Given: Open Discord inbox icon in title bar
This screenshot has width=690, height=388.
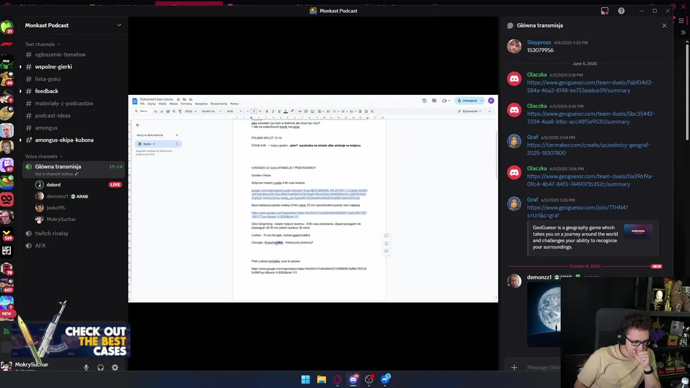Looking at the screenshot, I should [605, 11].
